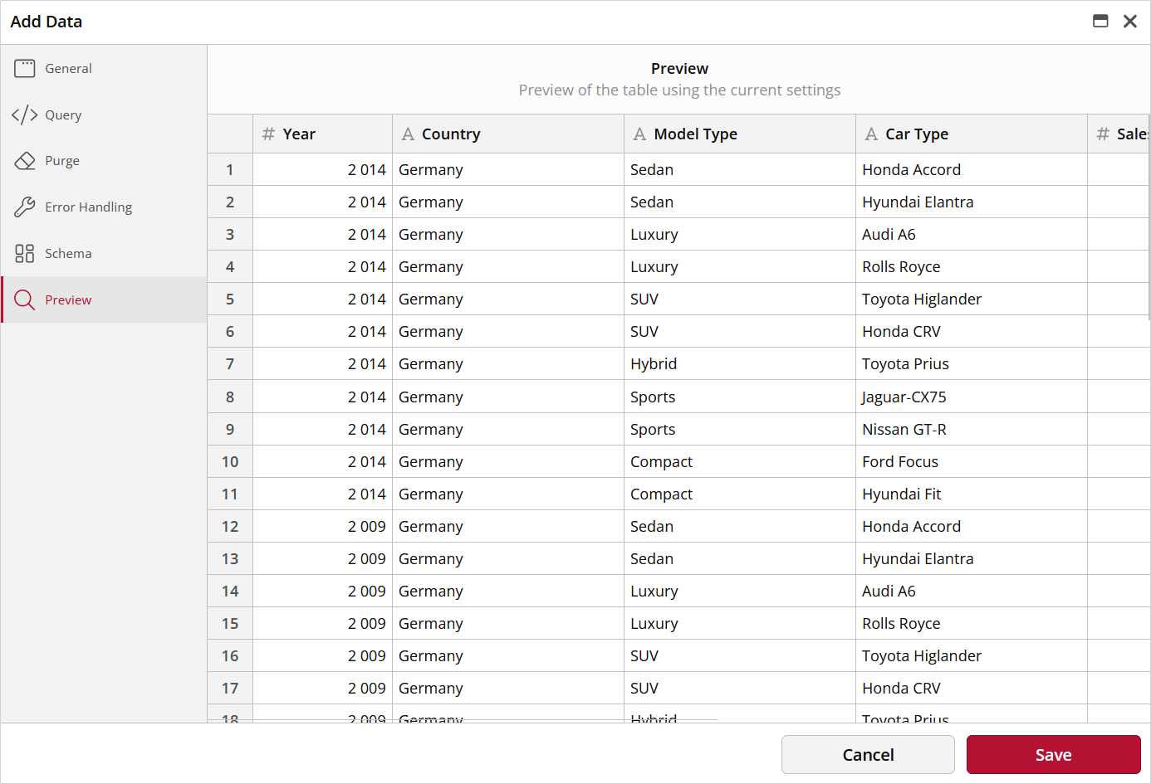Save the data source settings
The image size is (1151, 784).
tap(1053, 755)
